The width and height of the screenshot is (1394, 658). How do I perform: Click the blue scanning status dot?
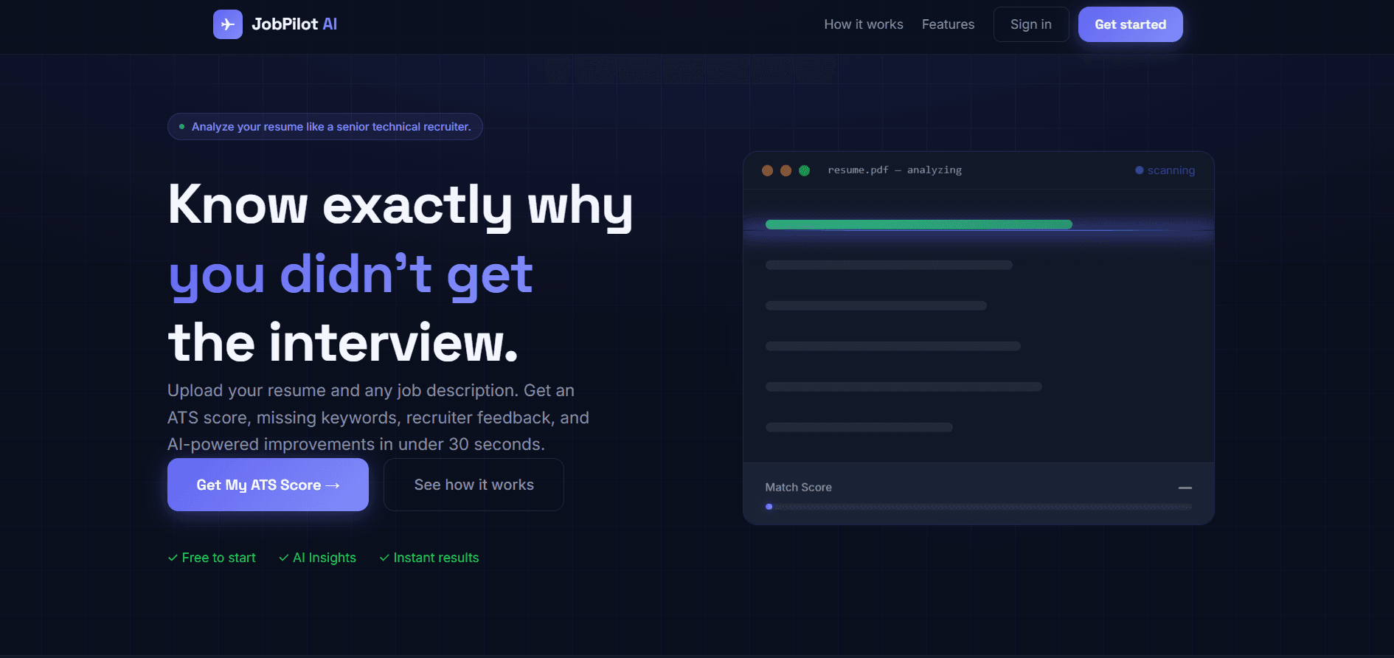(x=1140, y=170)
